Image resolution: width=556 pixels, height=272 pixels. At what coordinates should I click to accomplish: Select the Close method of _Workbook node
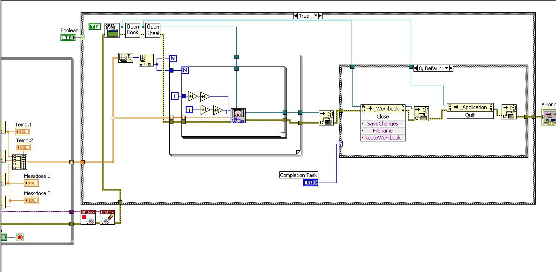[383, 117]
